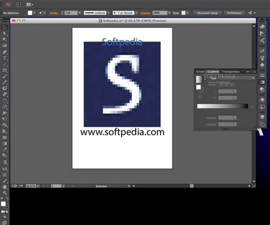Screen dimensions: 270x225
Task: Click the Go to Bridge button
Action: pyautogui.click(x=18, y=5)
